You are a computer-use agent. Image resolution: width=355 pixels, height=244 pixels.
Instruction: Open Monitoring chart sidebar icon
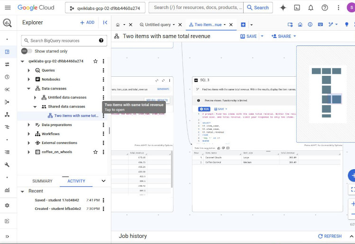click(7, 190)
